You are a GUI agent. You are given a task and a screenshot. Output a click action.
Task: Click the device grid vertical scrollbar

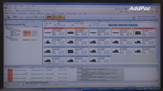(x=157, y=44)
